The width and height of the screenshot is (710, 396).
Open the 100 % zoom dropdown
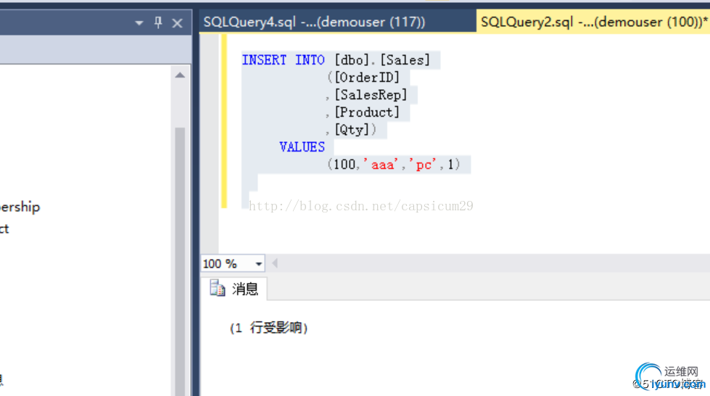259,264
